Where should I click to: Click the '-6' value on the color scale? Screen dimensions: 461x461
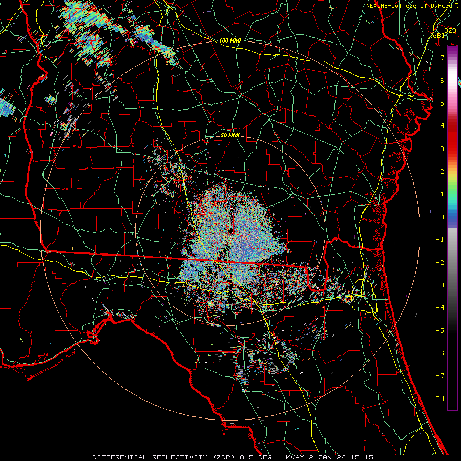pyautogui.click(x=440, y=353)
